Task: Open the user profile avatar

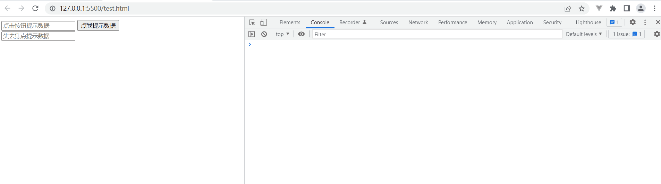Action: 641,8
